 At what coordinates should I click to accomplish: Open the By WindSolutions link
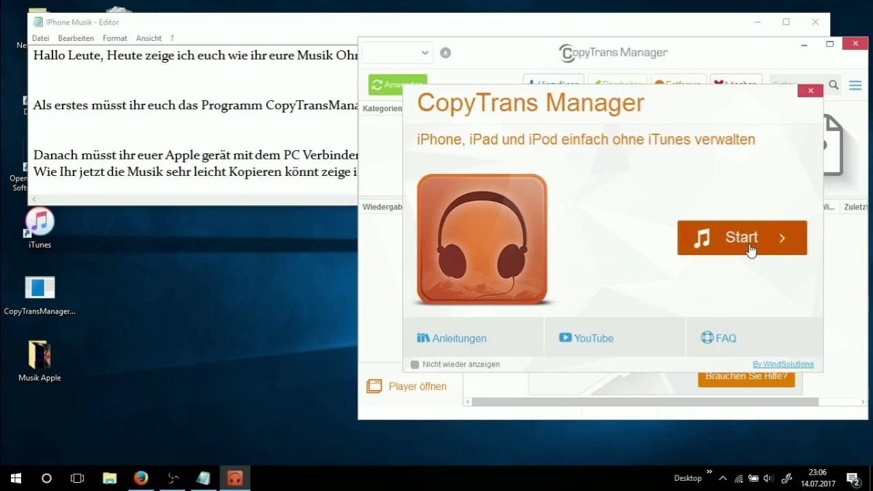point(783,364)
